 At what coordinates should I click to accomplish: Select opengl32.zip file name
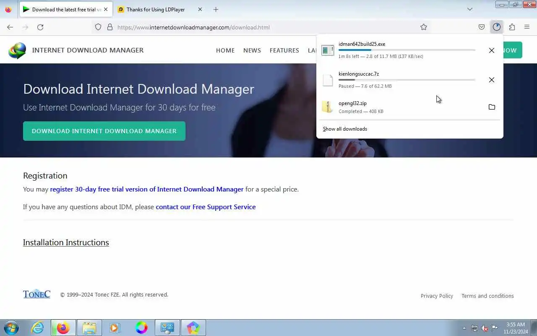(x=352, y=103)
